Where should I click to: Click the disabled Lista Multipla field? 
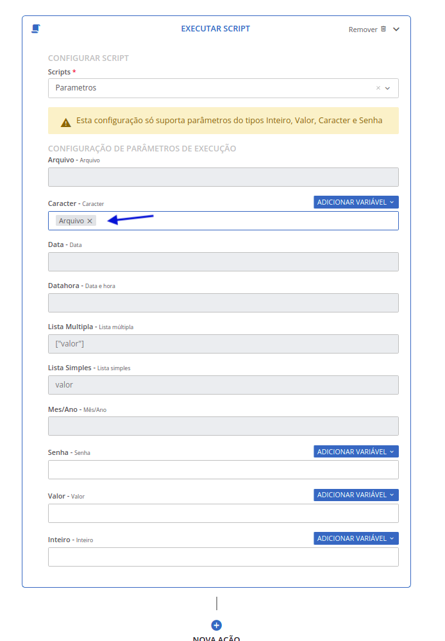[223, 344]
